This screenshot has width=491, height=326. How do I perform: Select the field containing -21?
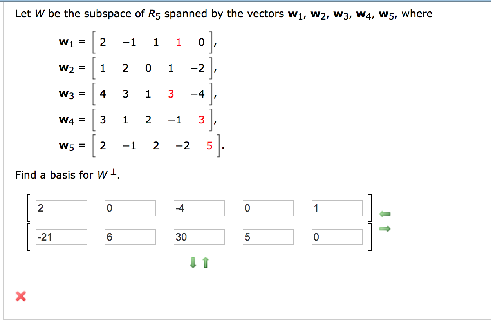(x=61, y=237)
